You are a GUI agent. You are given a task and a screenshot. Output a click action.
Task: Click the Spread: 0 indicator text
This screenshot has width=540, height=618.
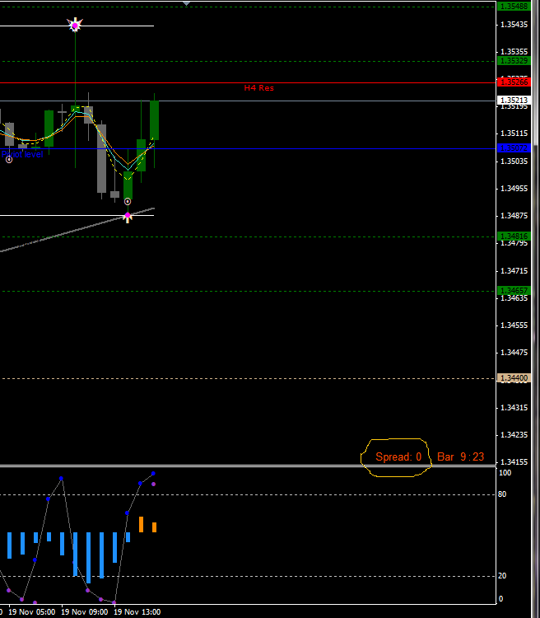[x=398, y=456]
